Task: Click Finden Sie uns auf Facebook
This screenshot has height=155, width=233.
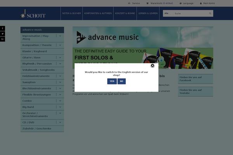Action: pos(195,79)
